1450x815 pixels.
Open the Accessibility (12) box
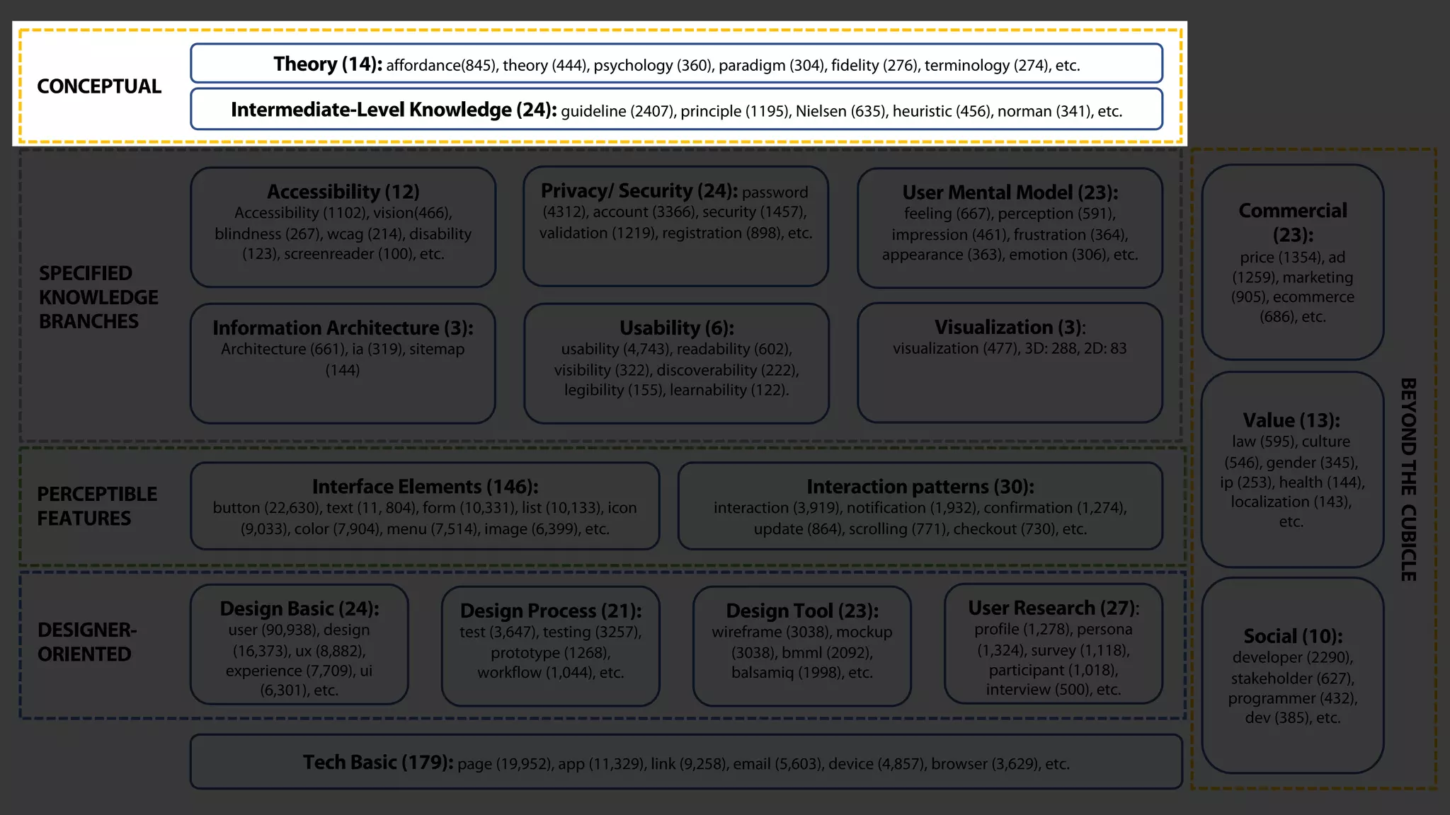(x=343, y=226)
